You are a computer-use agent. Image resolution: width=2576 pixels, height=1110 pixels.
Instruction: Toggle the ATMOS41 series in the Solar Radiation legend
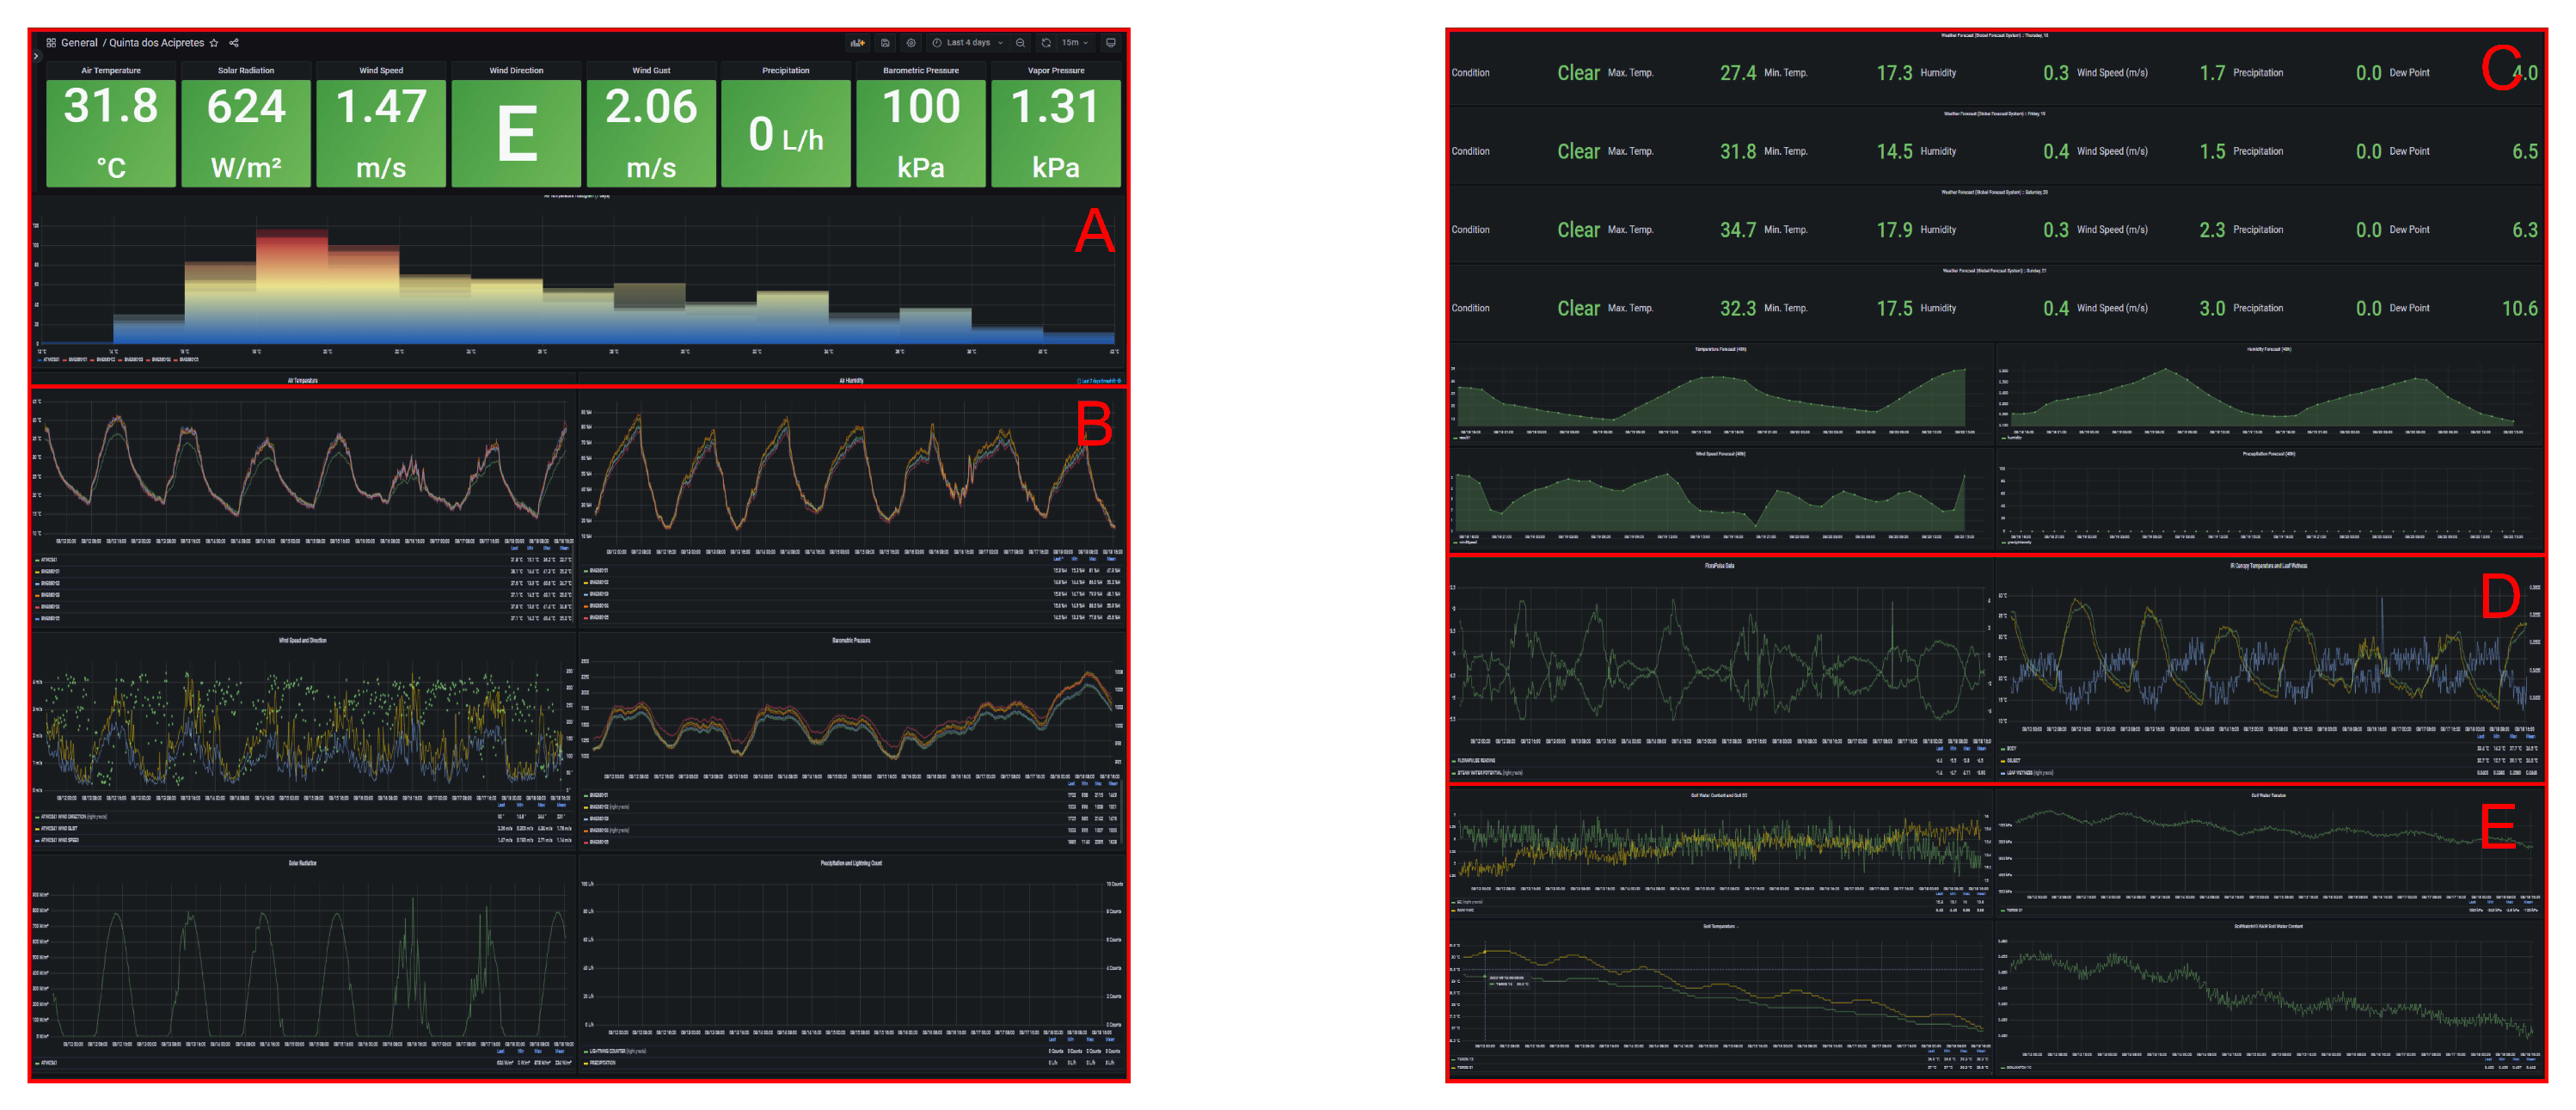[50, 1063]
